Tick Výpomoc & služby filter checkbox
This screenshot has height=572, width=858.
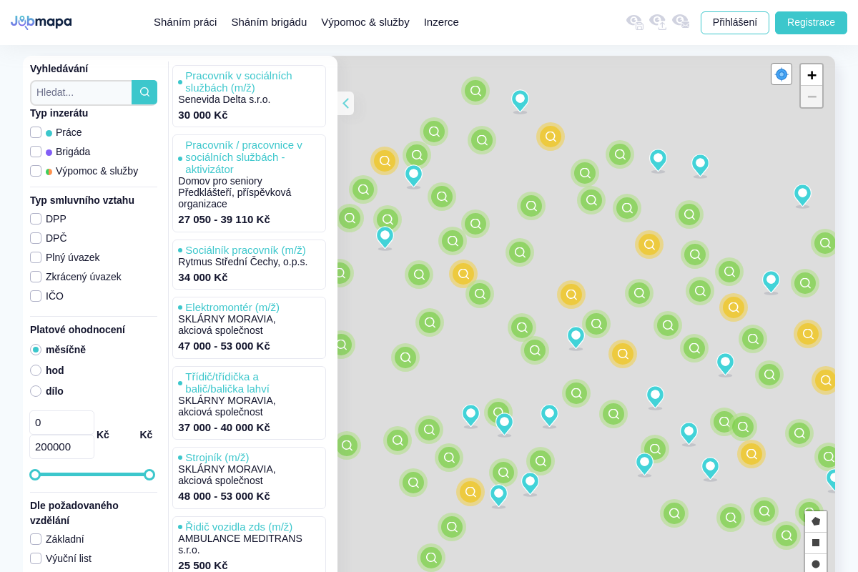[36, 171]
